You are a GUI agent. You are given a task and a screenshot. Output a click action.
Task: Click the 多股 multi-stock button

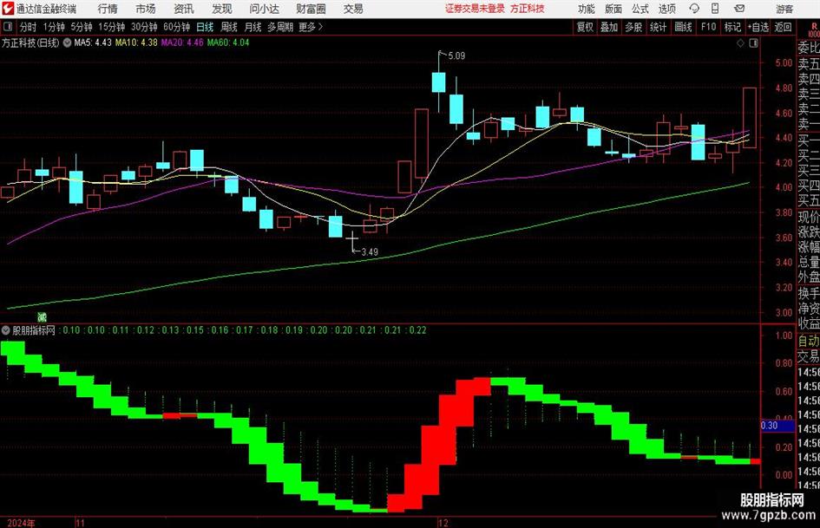[x=633, y=27]
